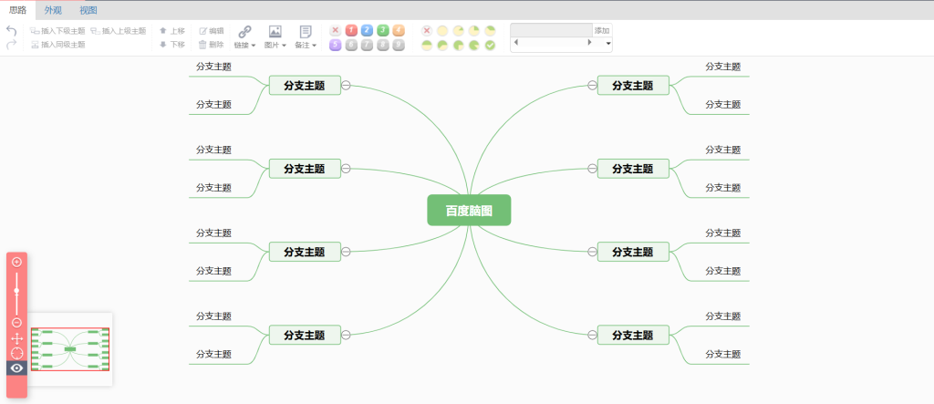Collapse the top-right 分支主题 branch
The image size is (934, 404).
[x=592, y=85]
